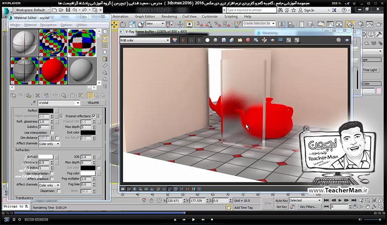This screenshot has height=225, width=387.
Task: Open the View reference coordinate dropdown
Action: click(x=155, y=24)
